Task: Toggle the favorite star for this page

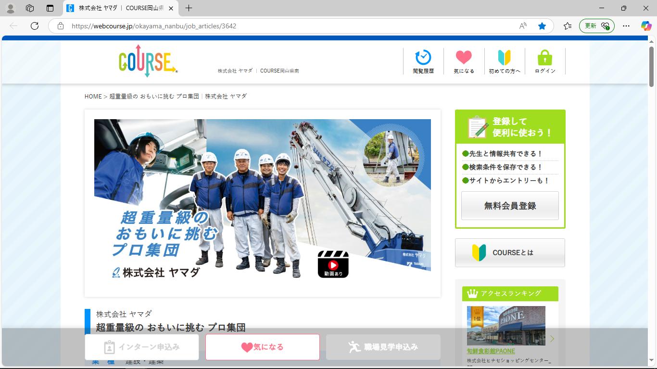Action: click(542, 26)
